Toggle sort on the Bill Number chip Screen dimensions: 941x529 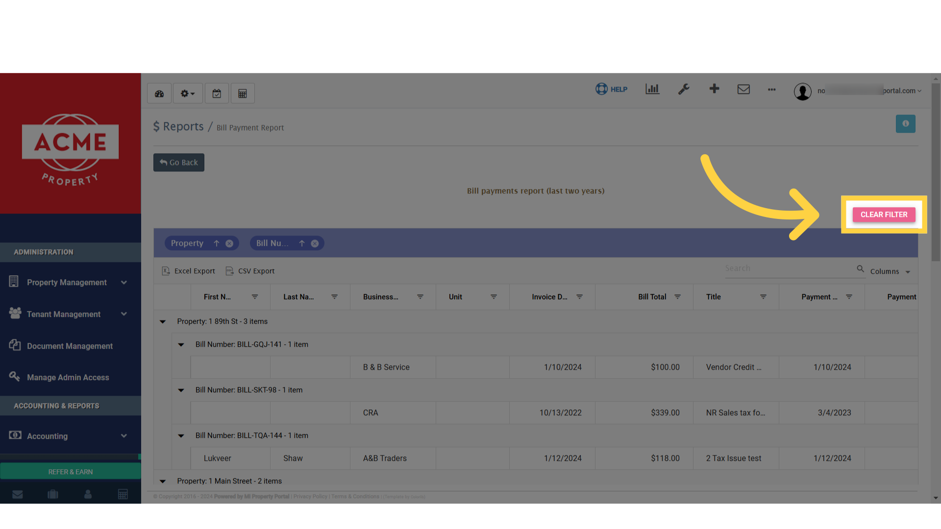coord(302,243)
